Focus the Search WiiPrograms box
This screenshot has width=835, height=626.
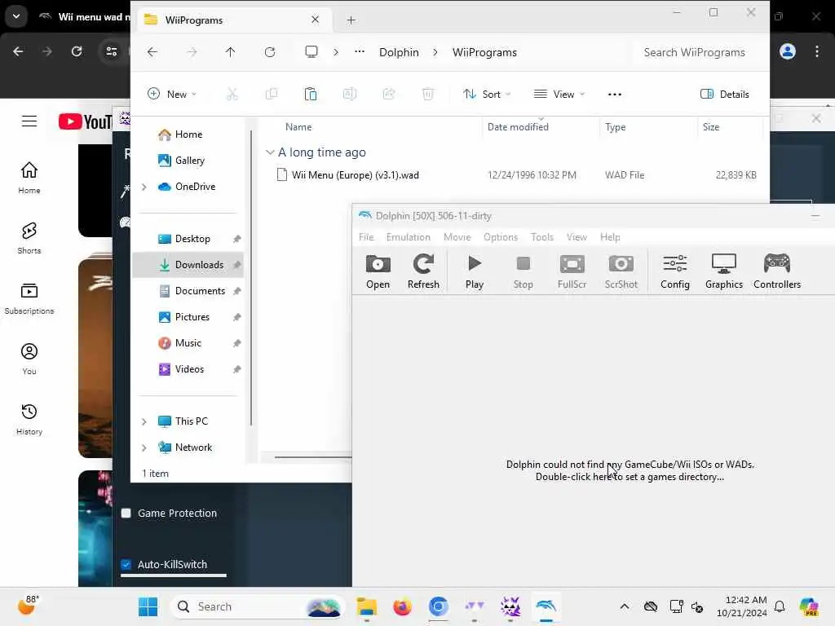point(694,52)
